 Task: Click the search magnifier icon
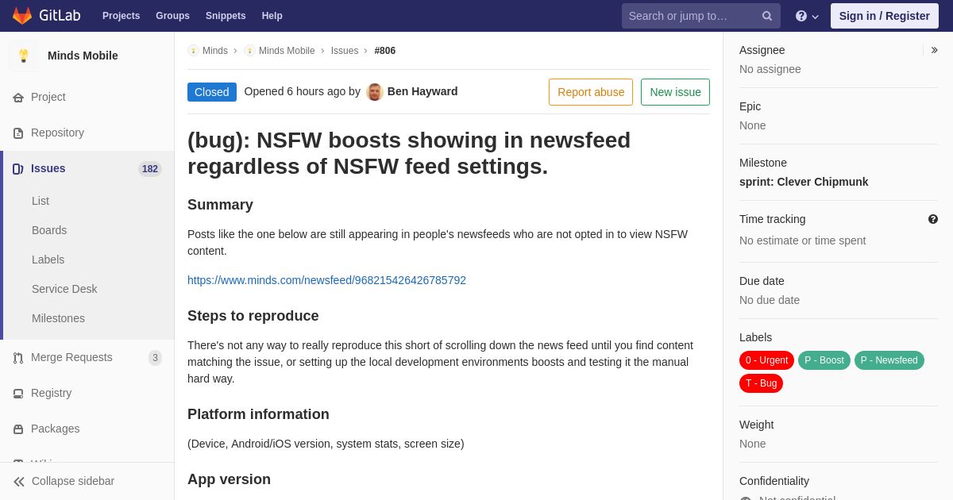point(766,16)
